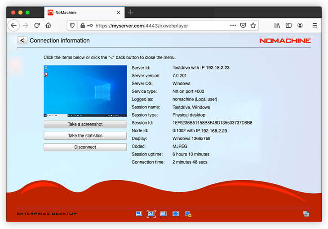Click the remote Windows desktop preview thumbnail
The image size is (328, 229).
click(x=85, y=91)
